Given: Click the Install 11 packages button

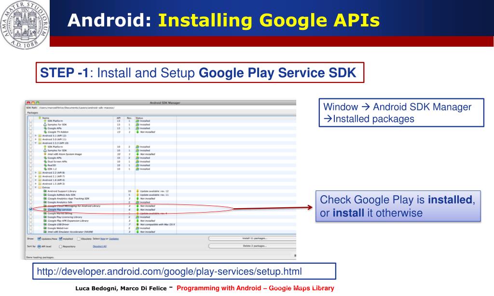Looking at the screenshot, I should [x=252, y=238].
